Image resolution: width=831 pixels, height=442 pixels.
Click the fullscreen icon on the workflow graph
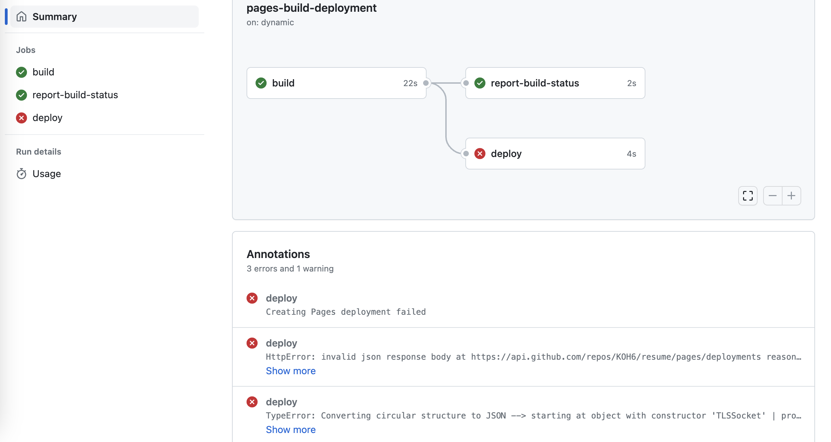(748, 196)
